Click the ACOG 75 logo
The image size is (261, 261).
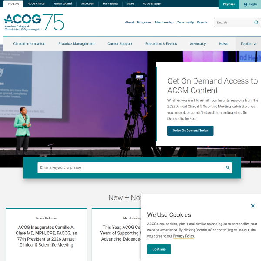tap(34, 23)
